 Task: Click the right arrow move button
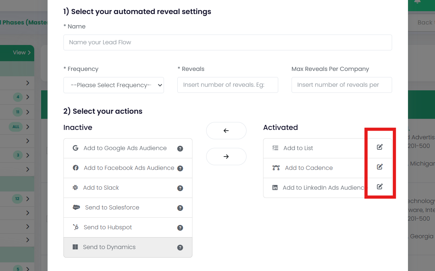(226, 157)
